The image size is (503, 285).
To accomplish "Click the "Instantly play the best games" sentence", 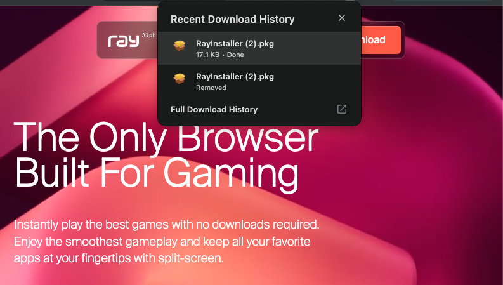I will pos(166,224).
